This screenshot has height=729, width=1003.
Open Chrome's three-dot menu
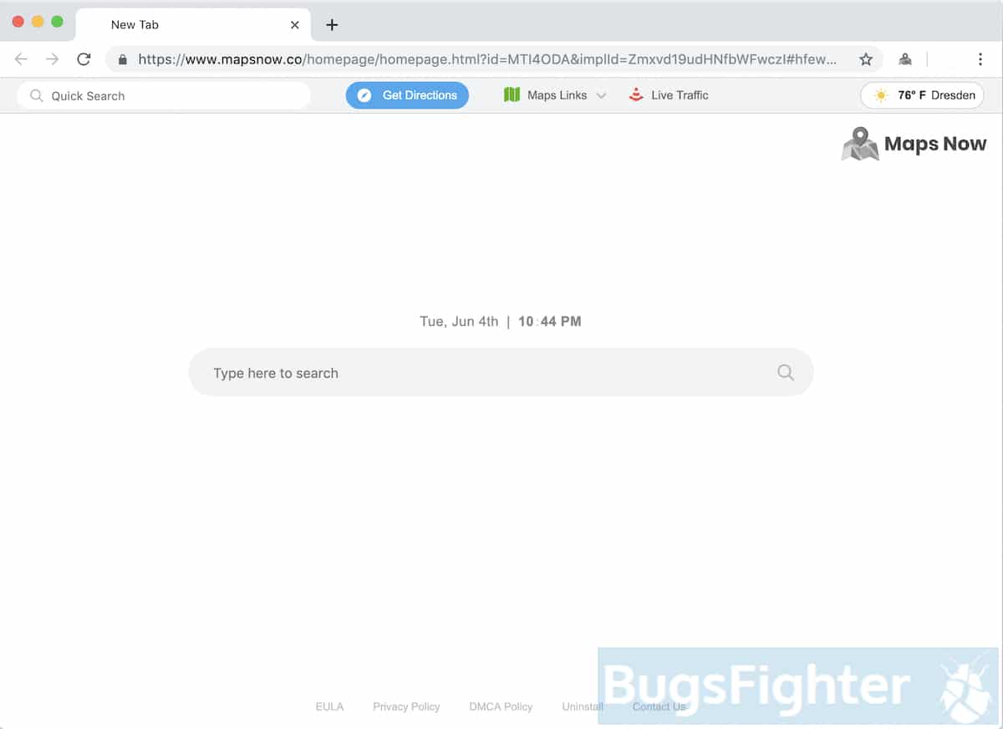[980, 59]
